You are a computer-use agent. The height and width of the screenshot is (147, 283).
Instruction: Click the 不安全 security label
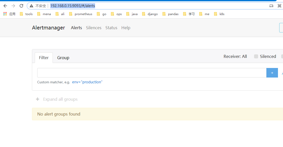[41, 6]
